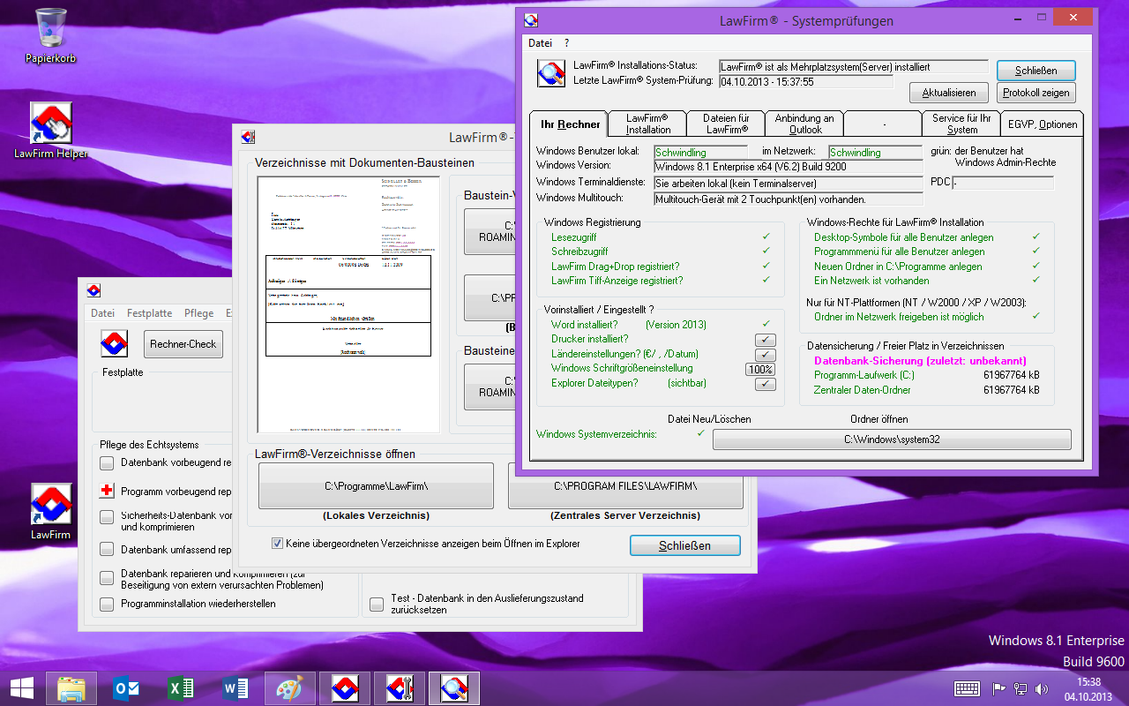The image size is (1129, 706).
Task: Enable Test-Datenbank in Auslieferungszustand zurücksetzen
Action: [x=377, y=605]
